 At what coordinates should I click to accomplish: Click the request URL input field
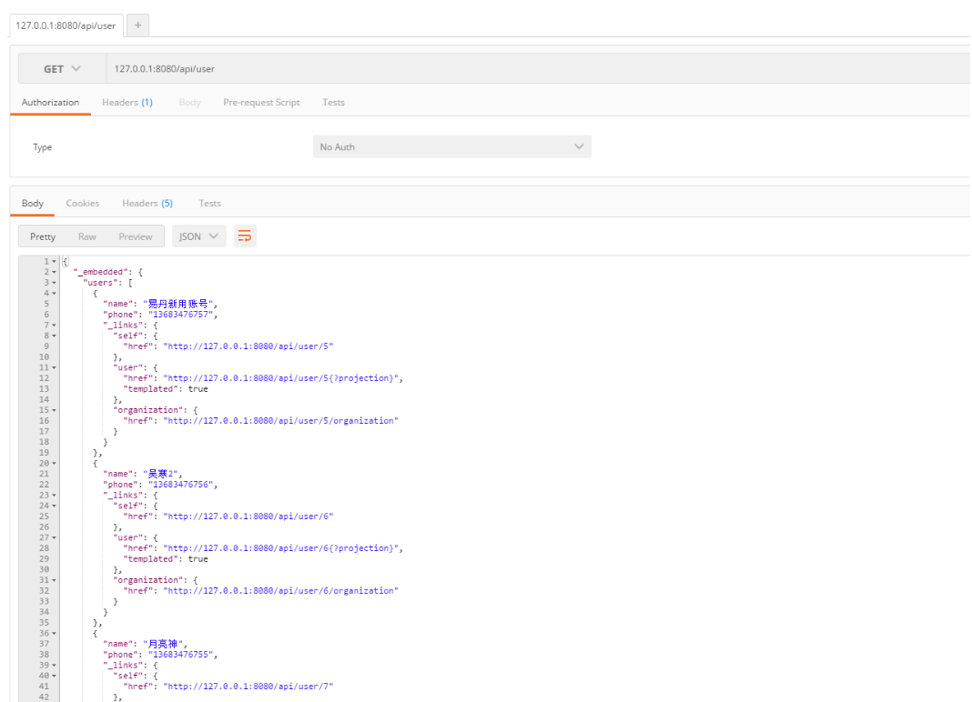click(364, 68)
